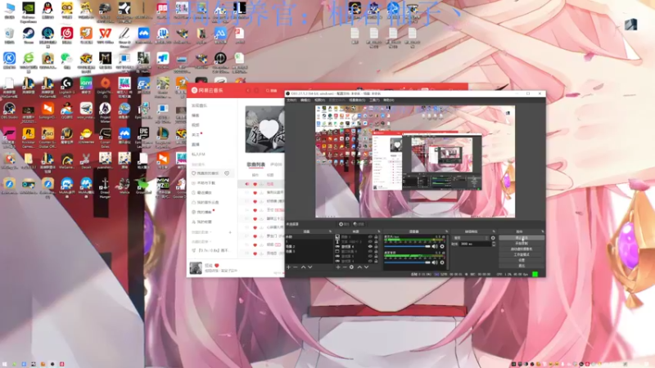Pop out the Scenes dock panel
This screenshot has width=655, height=368.
click(330, 231)
